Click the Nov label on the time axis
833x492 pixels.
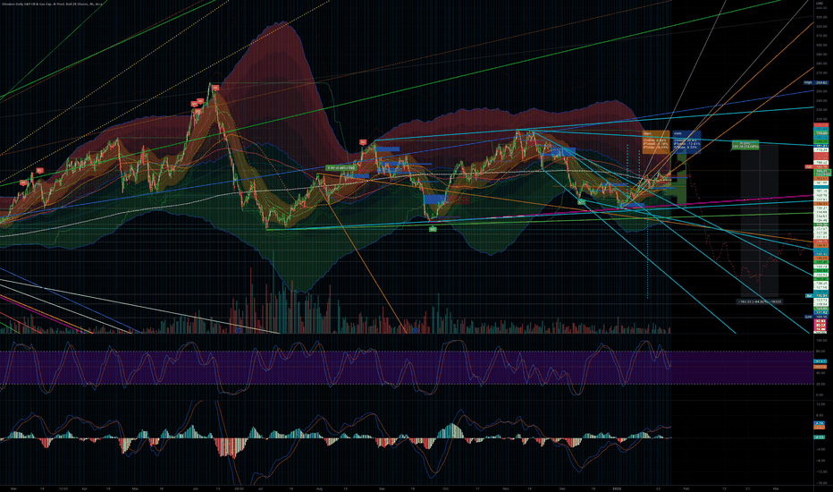[506, 488]
